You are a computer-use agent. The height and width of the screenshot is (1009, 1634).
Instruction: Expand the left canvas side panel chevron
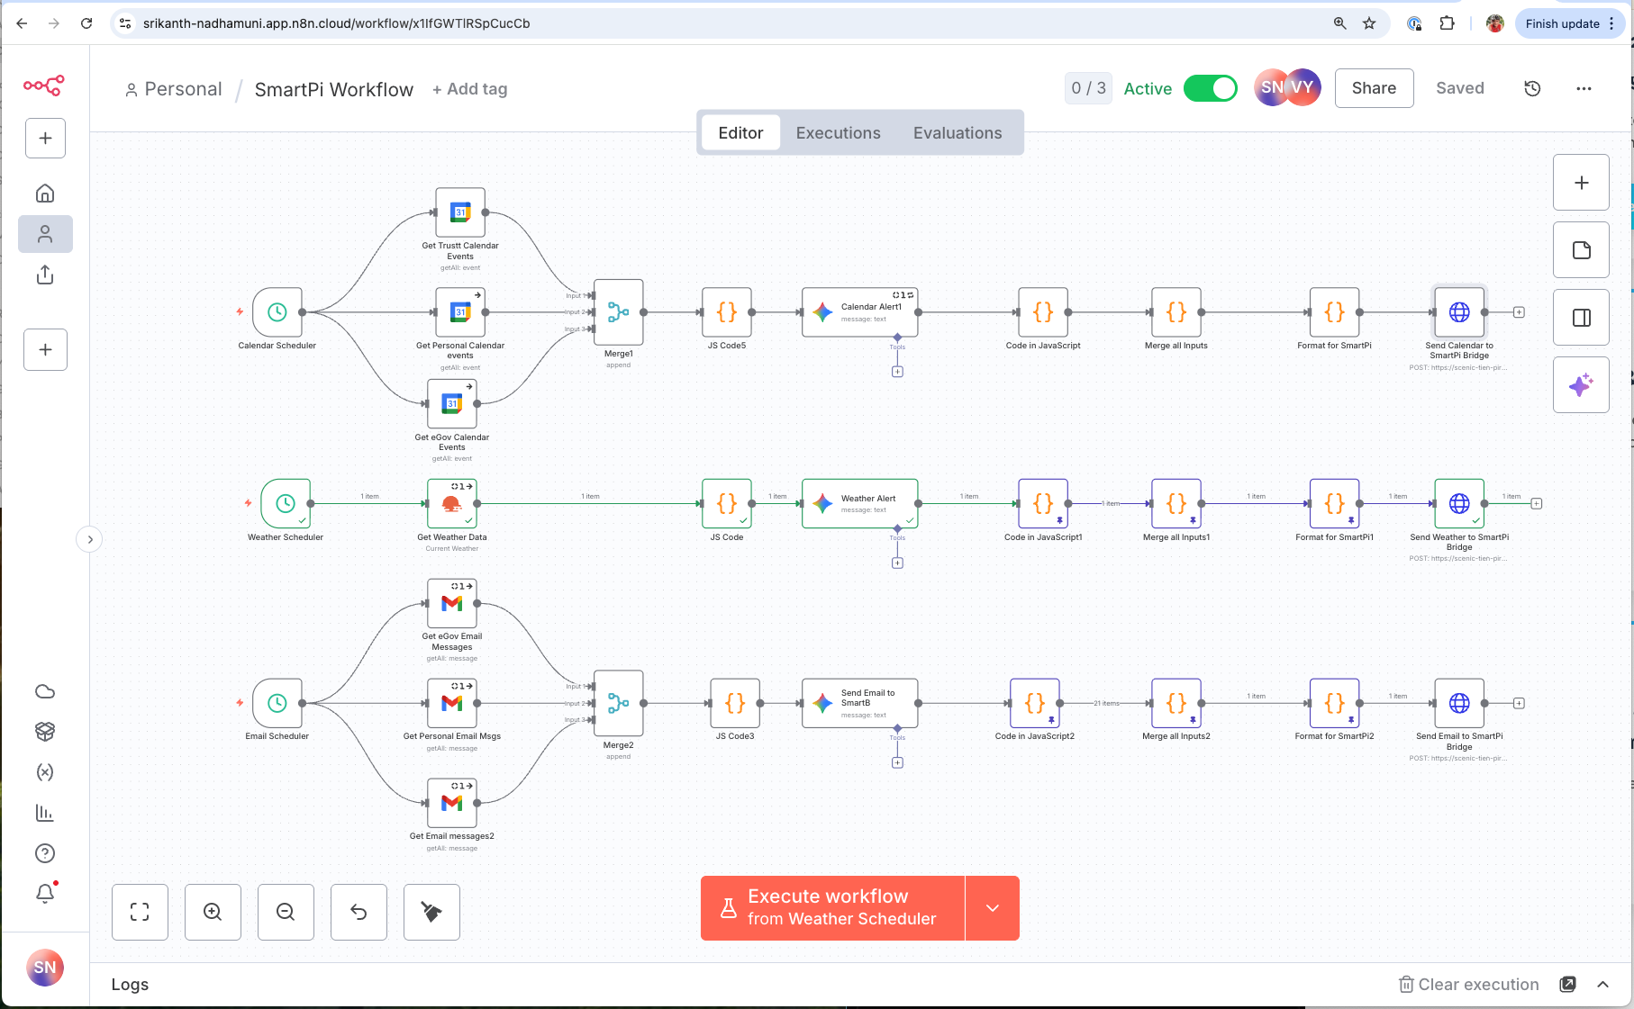tap(89, 538)
